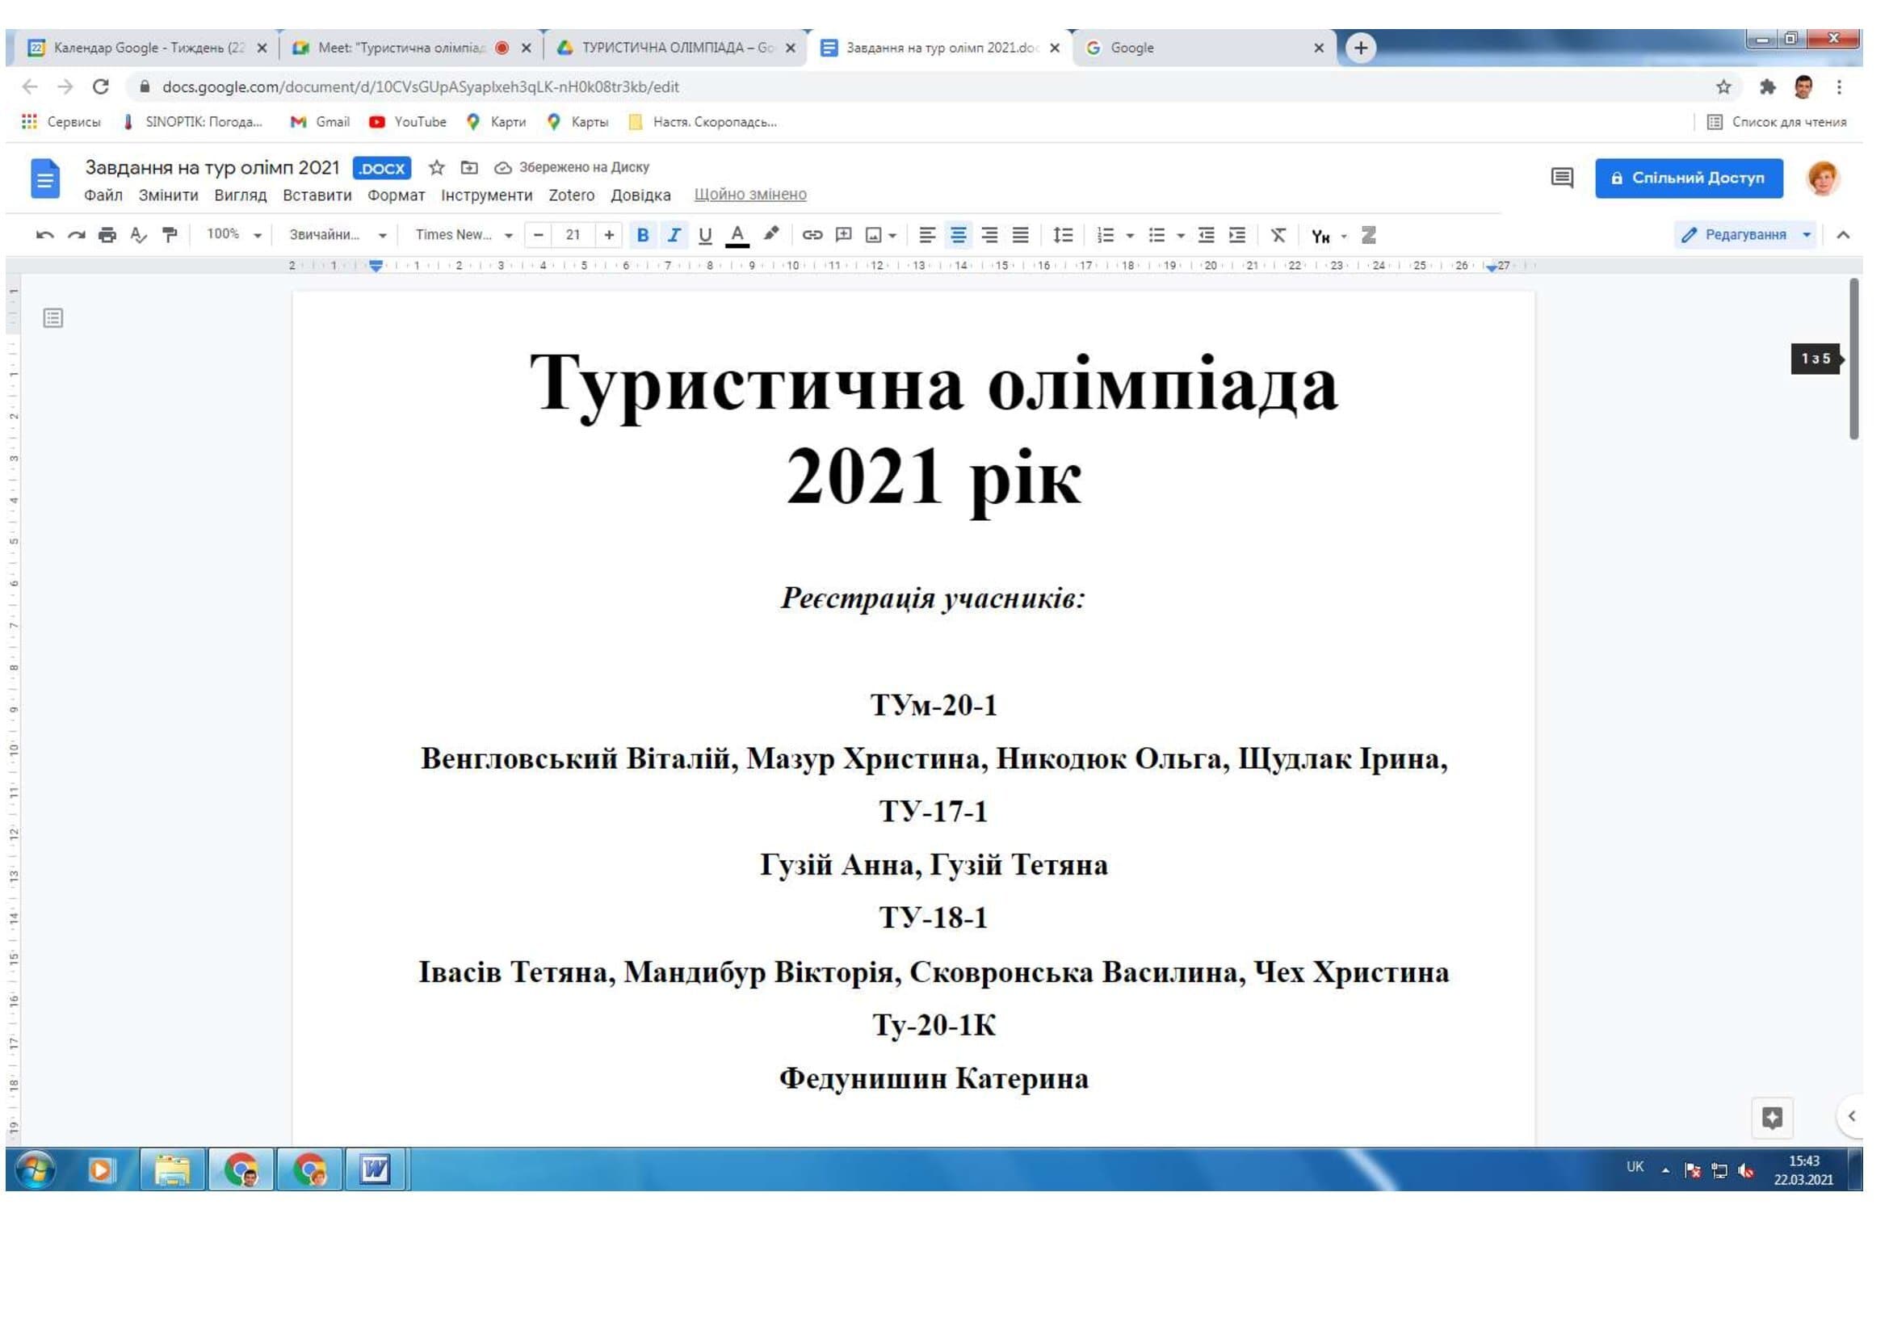Open the Вставити menu
The width and height of the screenshot is (1889, 1335).
(x=317, y=195)
